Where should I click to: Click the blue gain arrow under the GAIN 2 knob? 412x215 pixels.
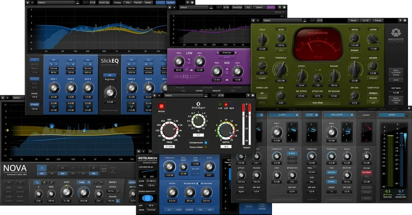(71, 107)
